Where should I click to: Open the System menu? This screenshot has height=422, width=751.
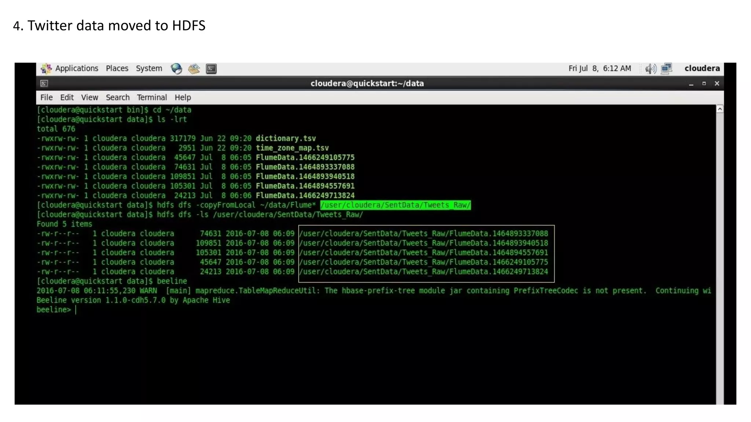point(149,69)
